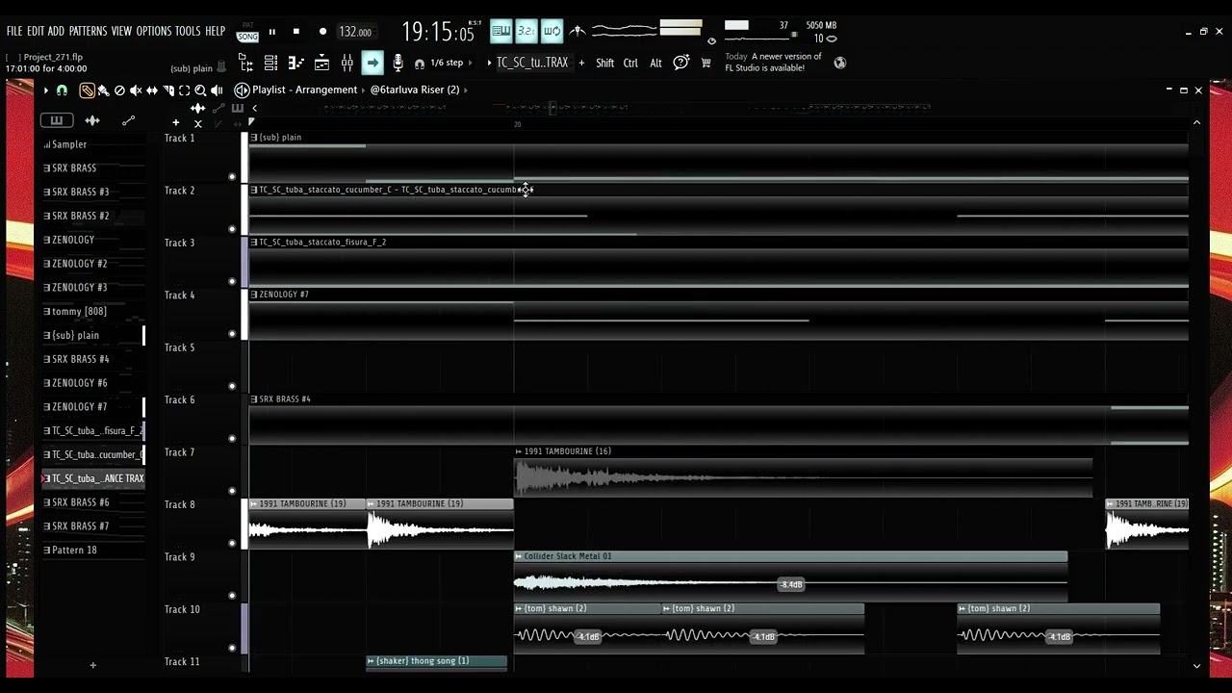Open the help chat bubble icon

coord(680,63)
